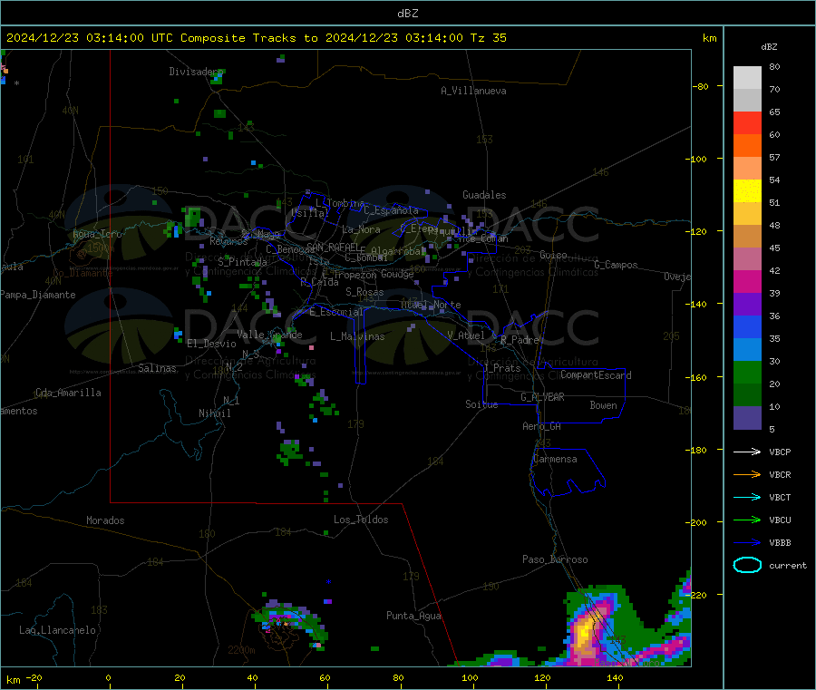816x690 pixels.
Task: Click the El_Desvio place label
Action: [211, 344]
